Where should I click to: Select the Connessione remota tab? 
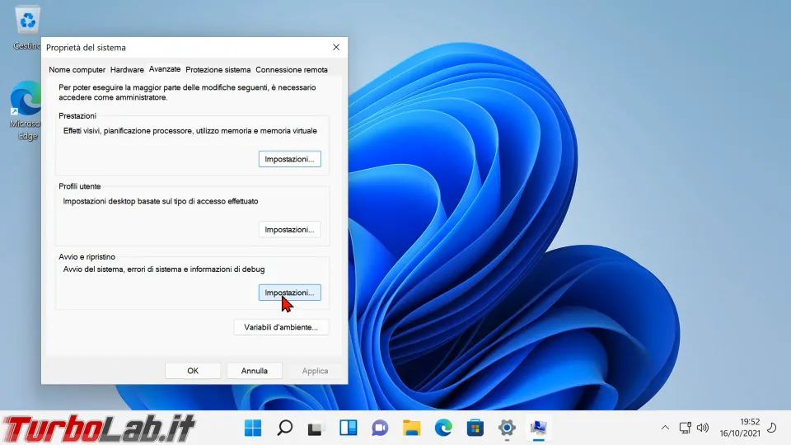pos(292,70)
